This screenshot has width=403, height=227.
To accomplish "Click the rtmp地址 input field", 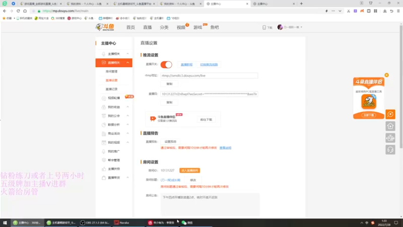I will tap(209, 76).
